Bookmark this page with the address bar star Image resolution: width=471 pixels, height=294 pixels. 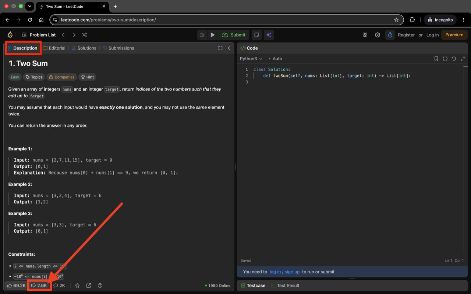coord(396,20)
